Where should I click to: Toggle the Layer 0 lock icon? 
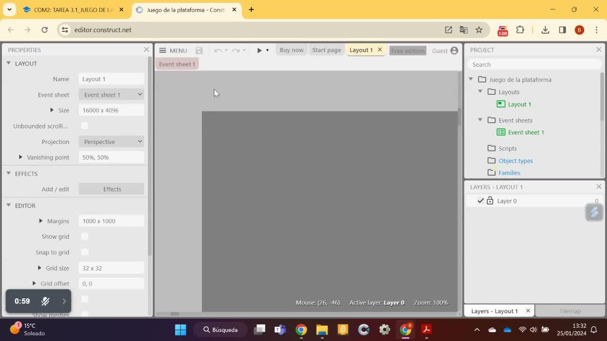[x=490, y=201]
